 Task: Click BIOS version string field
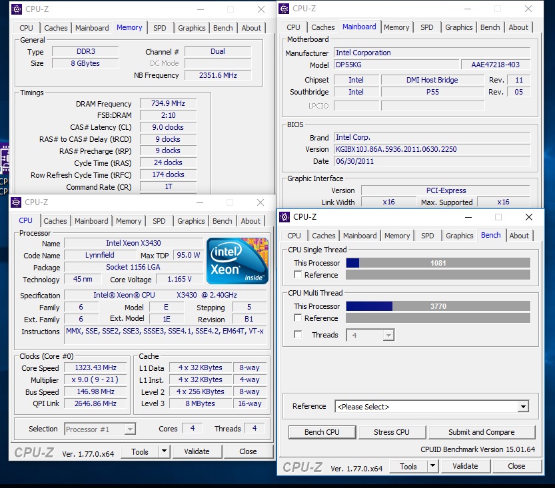432,149
